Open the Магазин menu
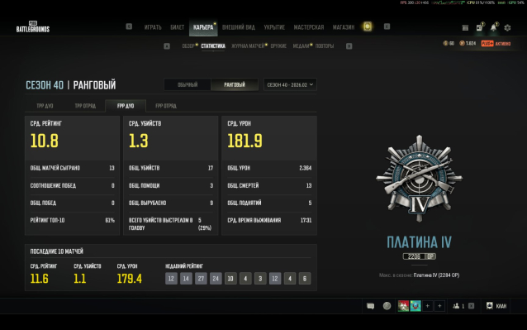 click(344, 27)
